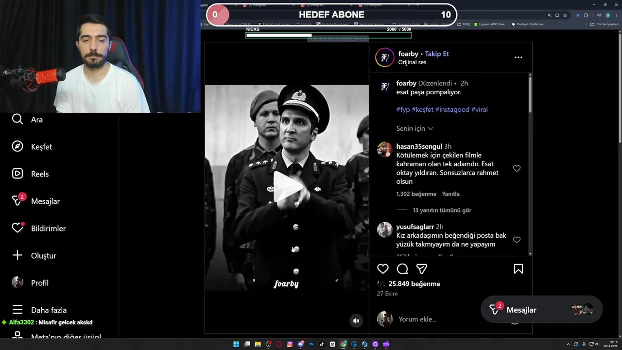Image resolution: width=622 pixels, height=350 pixels.
Task: Open the Esperanza000 Stream bookmark
Action: 490,24
